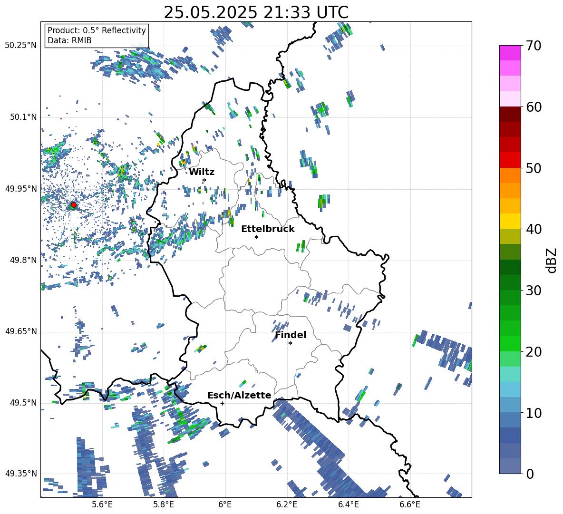Click the 49.35°N latitude label
The width and height of the screenshot is (563, 514).
[x=21, y=474]
